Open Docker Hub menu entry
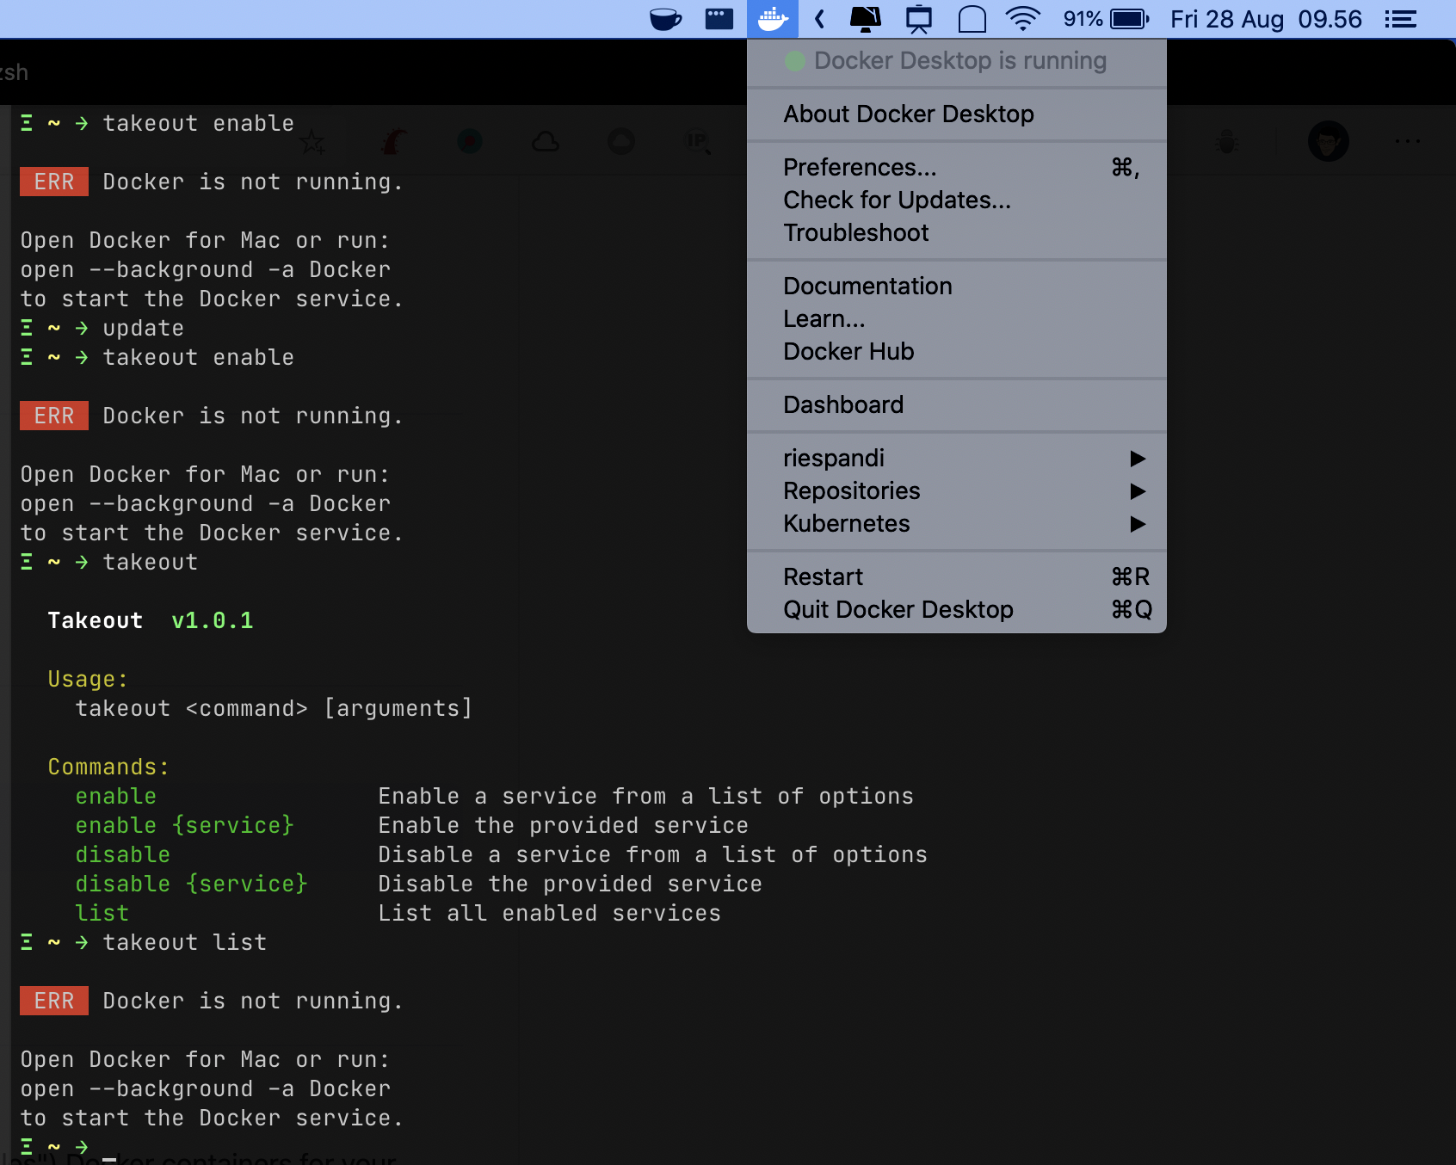This screenshot has width=1456, height=1165. [x=957, y=351]
